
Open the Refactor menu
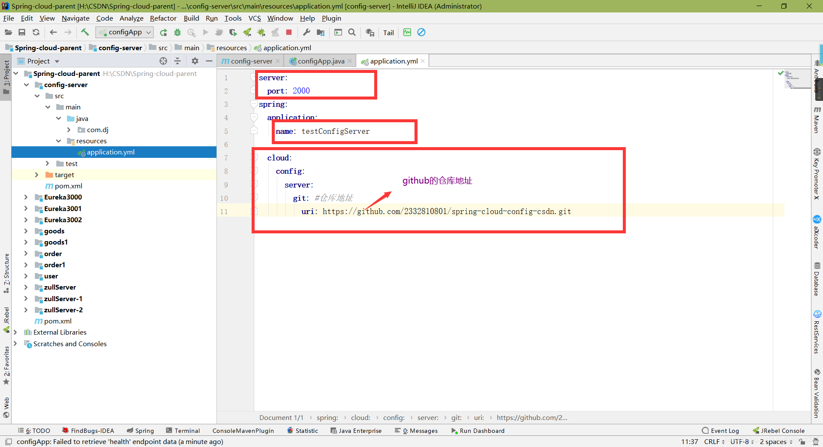point(163,18)
